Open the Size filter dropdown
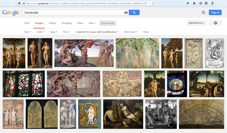This screenshot has width=227, height=133. (28, 32)
